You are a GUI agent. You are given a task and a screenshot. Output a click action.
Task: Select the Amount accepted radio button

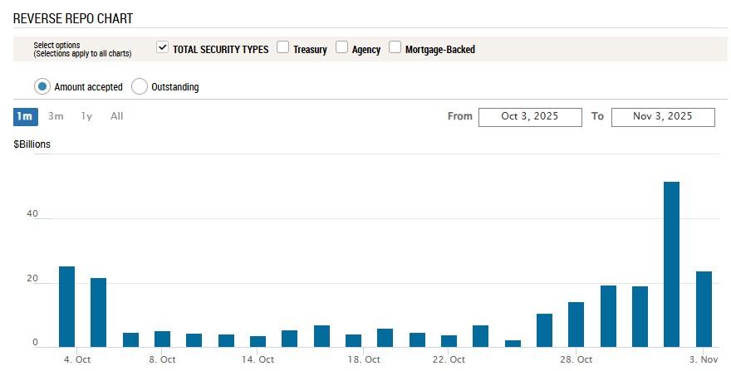pos(42,86)
